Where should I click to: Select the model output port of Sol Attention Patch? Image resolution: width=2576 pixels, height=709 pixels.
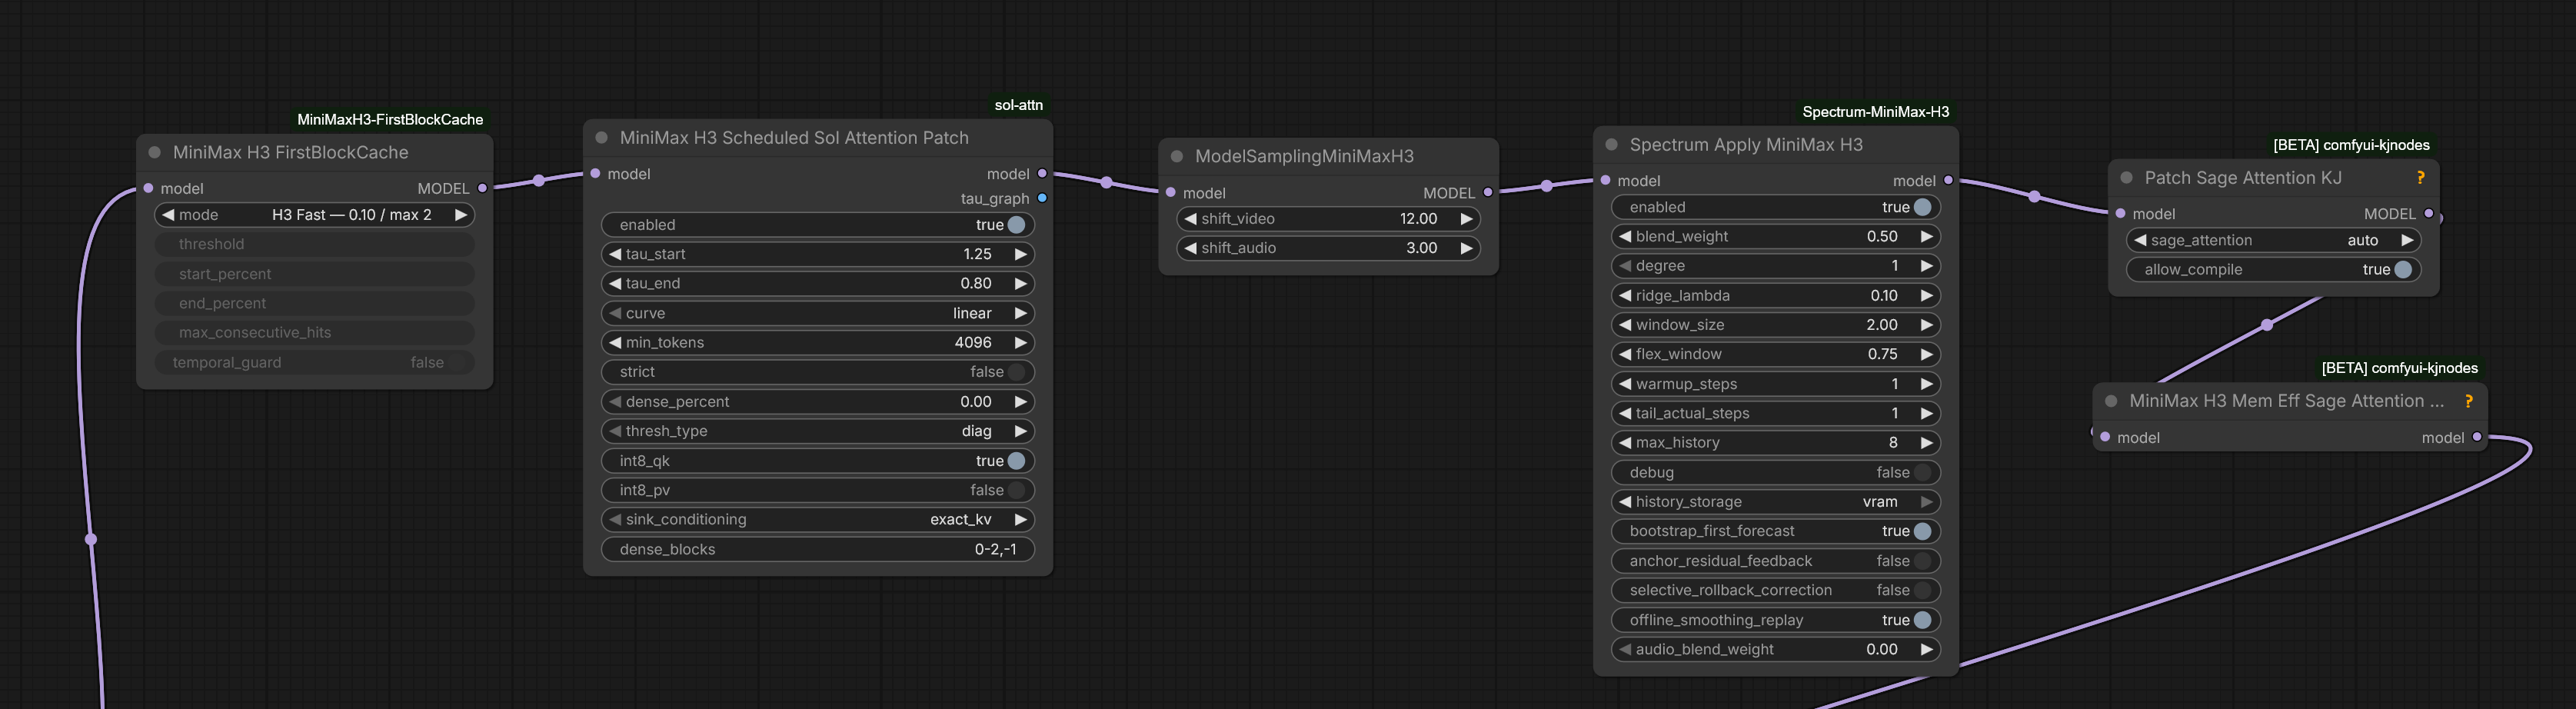click(x=1042, y=174)
